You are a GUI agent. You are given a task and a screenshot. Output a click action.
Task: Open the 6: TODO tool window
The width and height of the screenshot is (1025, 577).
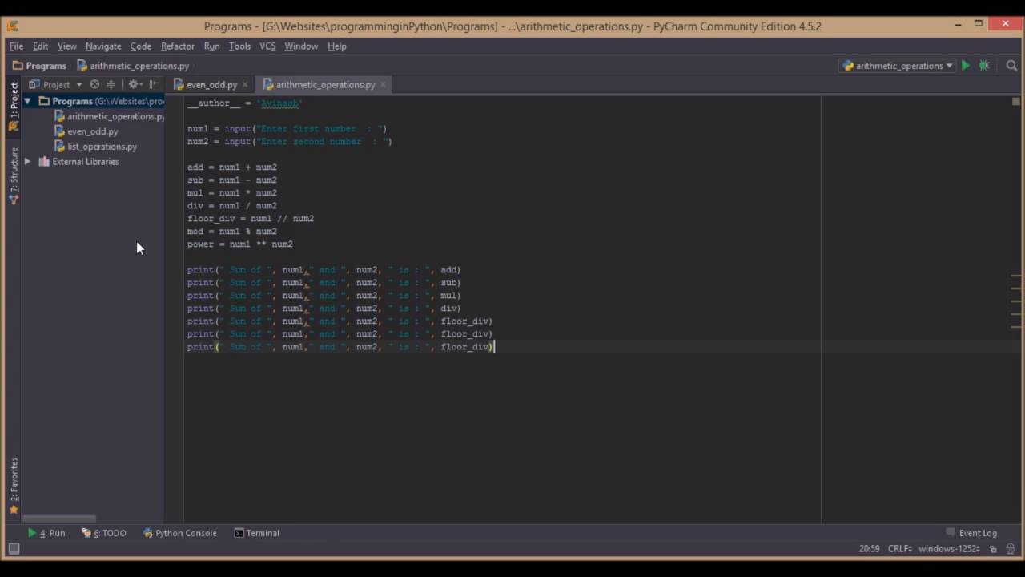click(x=104, y=533)
